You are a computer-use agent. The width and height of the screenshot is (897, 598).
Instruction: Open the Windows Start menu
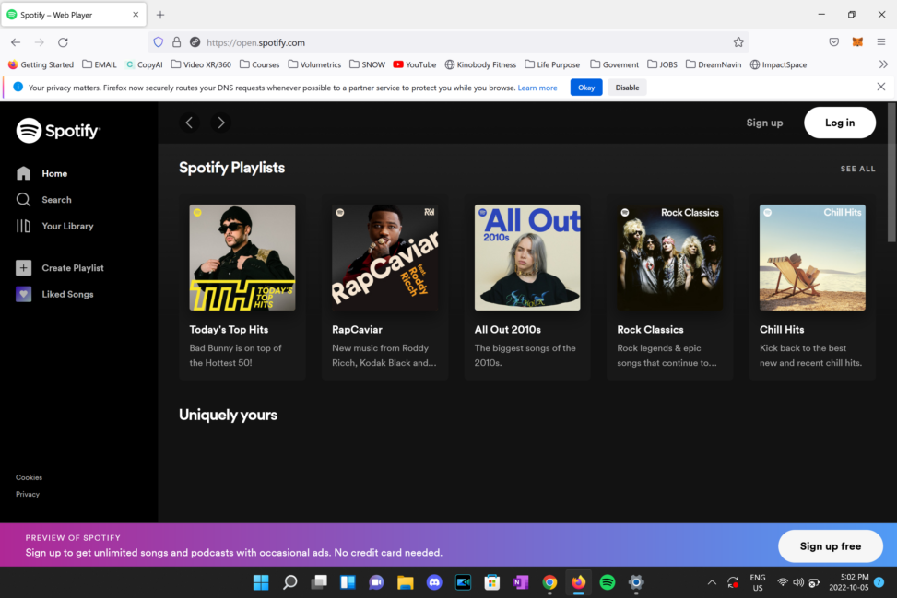pyautogui.click(x=261, y=582)
